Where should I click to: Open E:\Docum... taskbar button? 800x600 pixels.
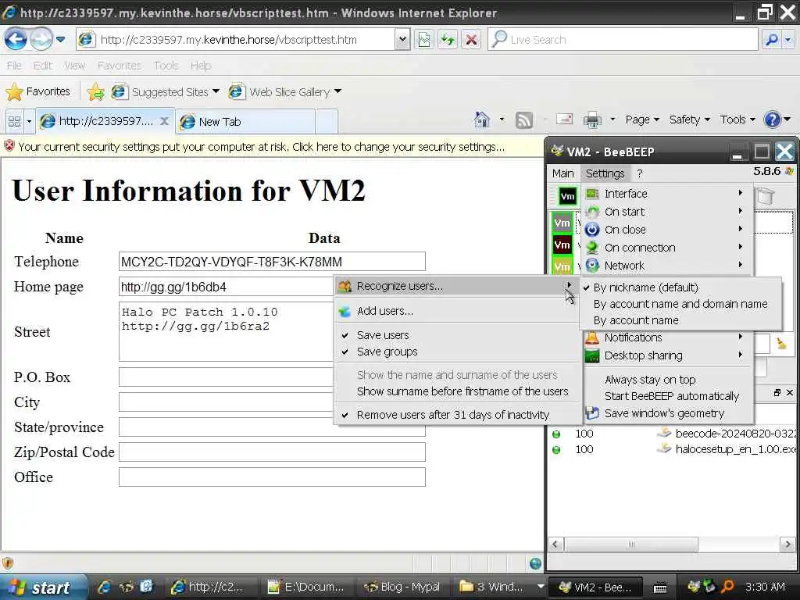308,587
